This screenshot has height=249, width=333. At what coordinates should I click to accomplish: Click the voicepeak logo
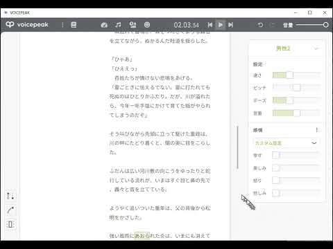(27, 24)
